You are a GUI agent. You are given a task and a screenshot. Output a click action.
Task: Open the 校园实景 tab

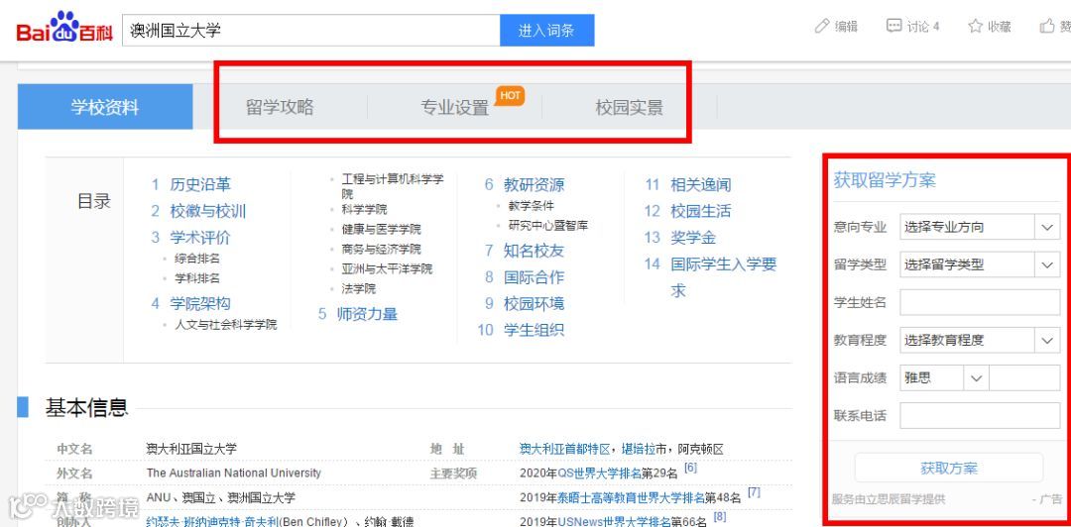click(629, 107)
